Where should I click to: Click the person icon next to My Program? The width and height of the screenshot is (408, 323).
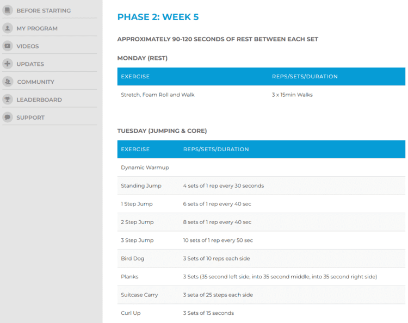click(8, 28)
